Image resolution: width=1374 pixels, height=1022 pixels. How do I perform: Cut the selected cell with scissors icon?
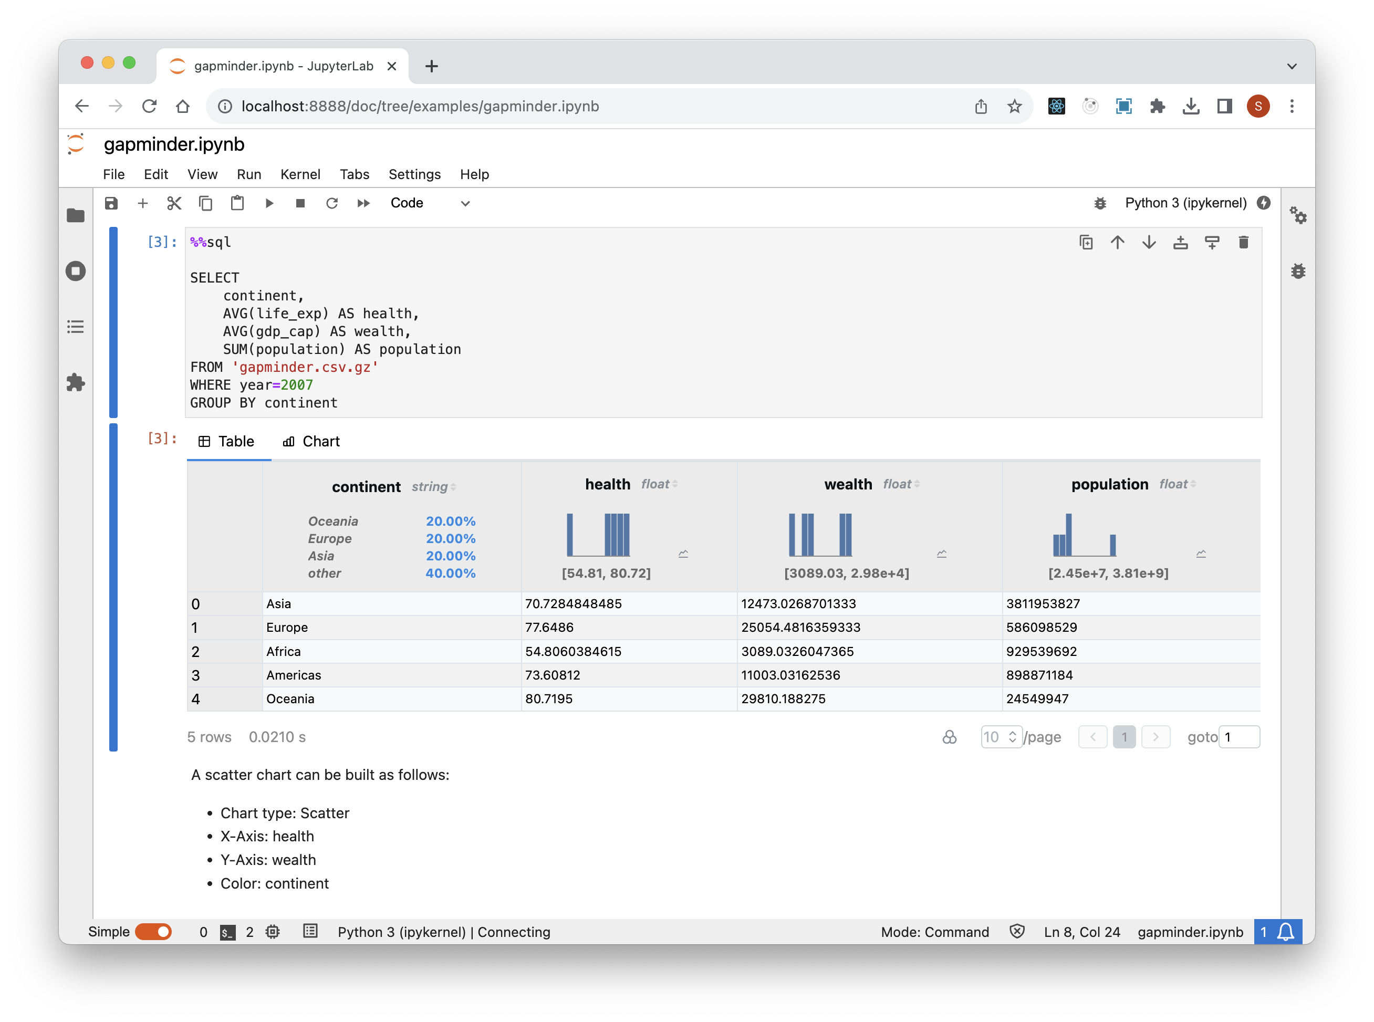click(174, 204)
